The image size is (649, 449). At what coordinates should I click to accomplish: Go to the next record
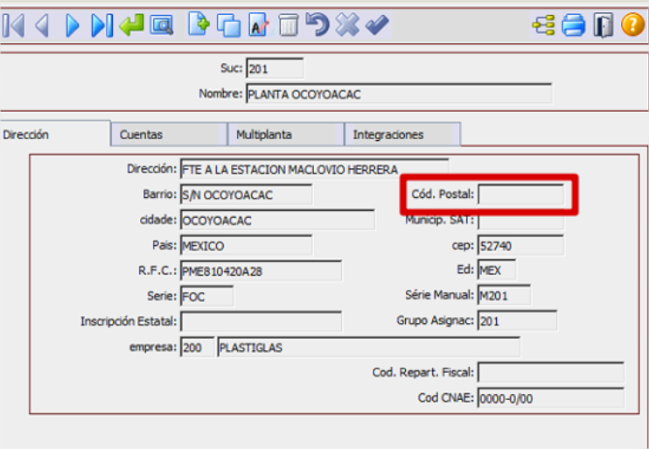72,25
